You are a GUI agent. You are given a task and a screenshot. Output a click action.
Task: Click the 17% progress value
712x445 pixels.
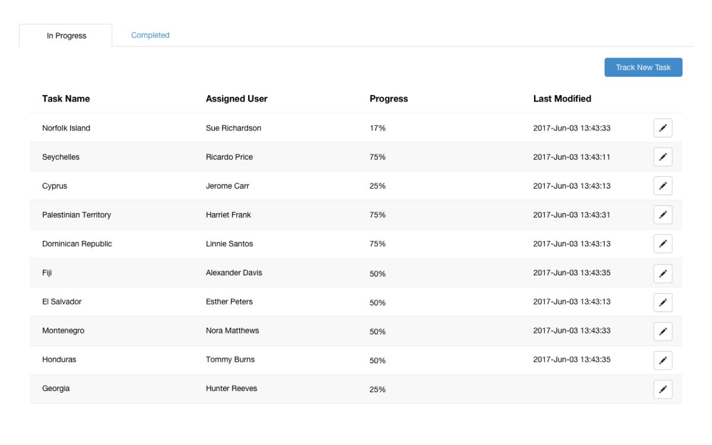377,128
